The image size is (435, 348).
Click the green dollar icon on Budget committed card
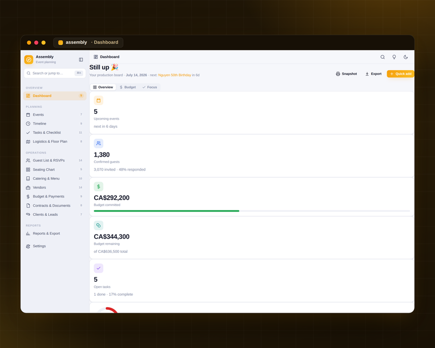tap(98, 187)
